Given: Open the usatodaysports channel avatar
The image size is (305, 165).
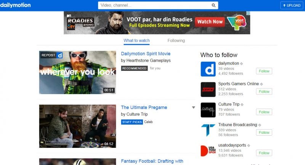Looking at the screenshot, I should click(208, 151).
